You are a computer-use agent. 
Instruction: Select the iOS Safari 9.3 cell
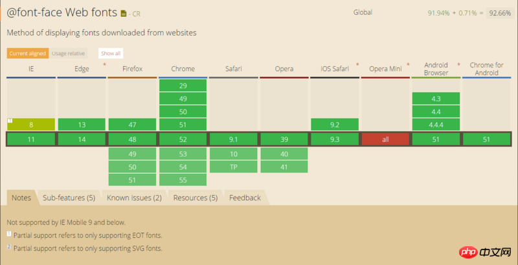(335, 139)
